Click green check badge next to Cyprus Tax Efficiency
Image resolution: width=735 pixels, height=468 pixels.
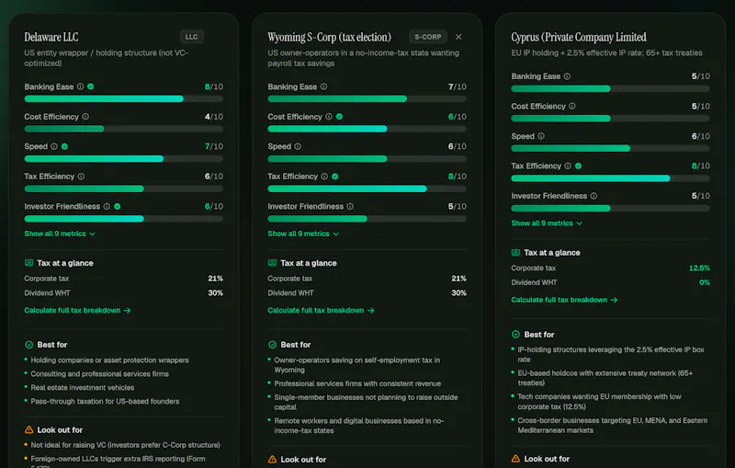(x=579, y=166)
